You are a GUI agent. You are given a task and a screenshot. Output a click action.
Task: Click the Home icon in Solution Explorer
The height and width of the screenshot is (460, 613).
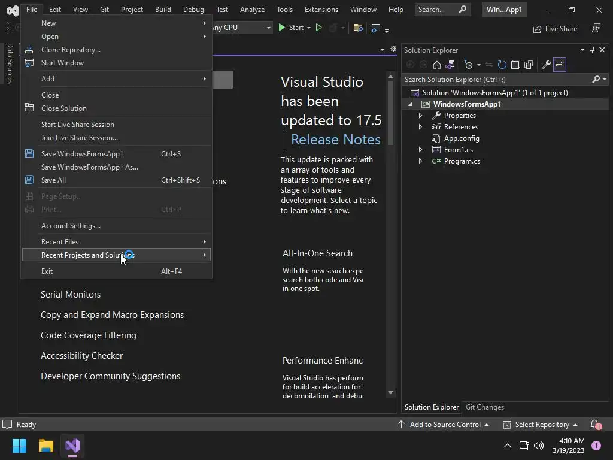pos(436,65)
